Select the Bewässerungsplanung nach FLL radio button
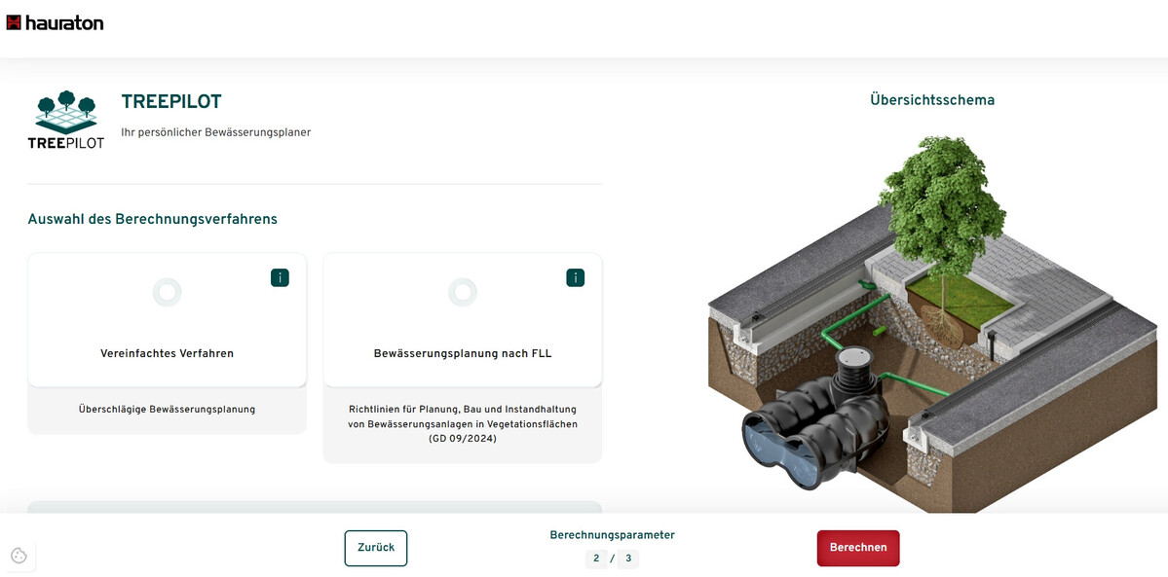This screenshot has width=1168, height=577. click(462, 292)
